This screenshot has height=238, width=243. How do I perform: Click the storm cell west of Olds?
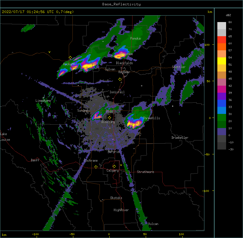tap(97, 116)
